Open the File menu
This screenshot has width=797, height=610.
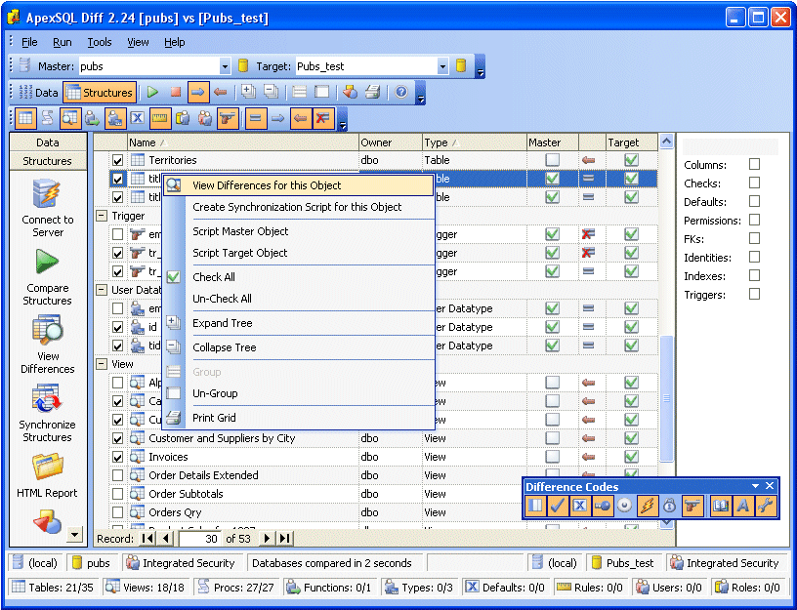[x=29, y=42]
